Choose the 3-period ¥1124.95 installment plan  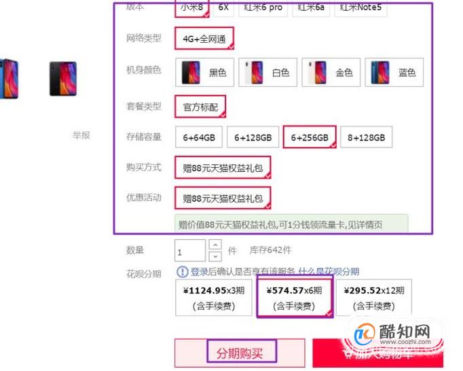213,298
